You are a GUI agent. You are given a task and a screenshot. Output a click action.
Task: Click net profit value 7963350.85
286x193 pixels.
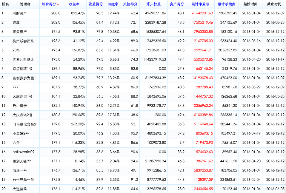tap(203, 32)
